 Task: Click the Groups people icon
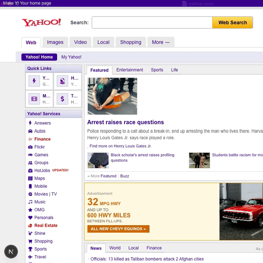30,163
